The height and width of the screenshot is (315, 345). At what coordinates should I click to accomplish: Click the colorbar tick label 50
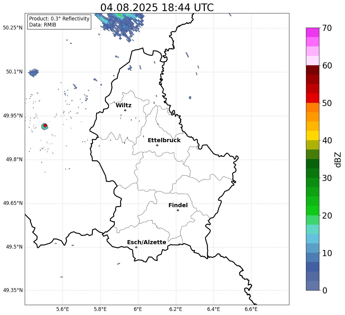click(327, 103)
